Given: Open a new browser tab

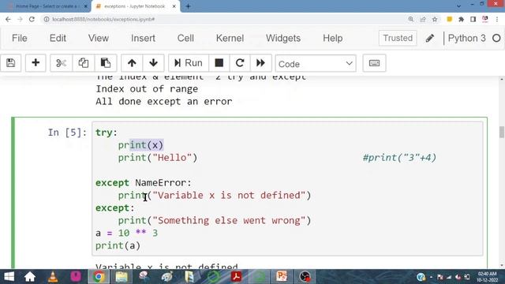Looking at the screenshot, I should coord(188,6).
